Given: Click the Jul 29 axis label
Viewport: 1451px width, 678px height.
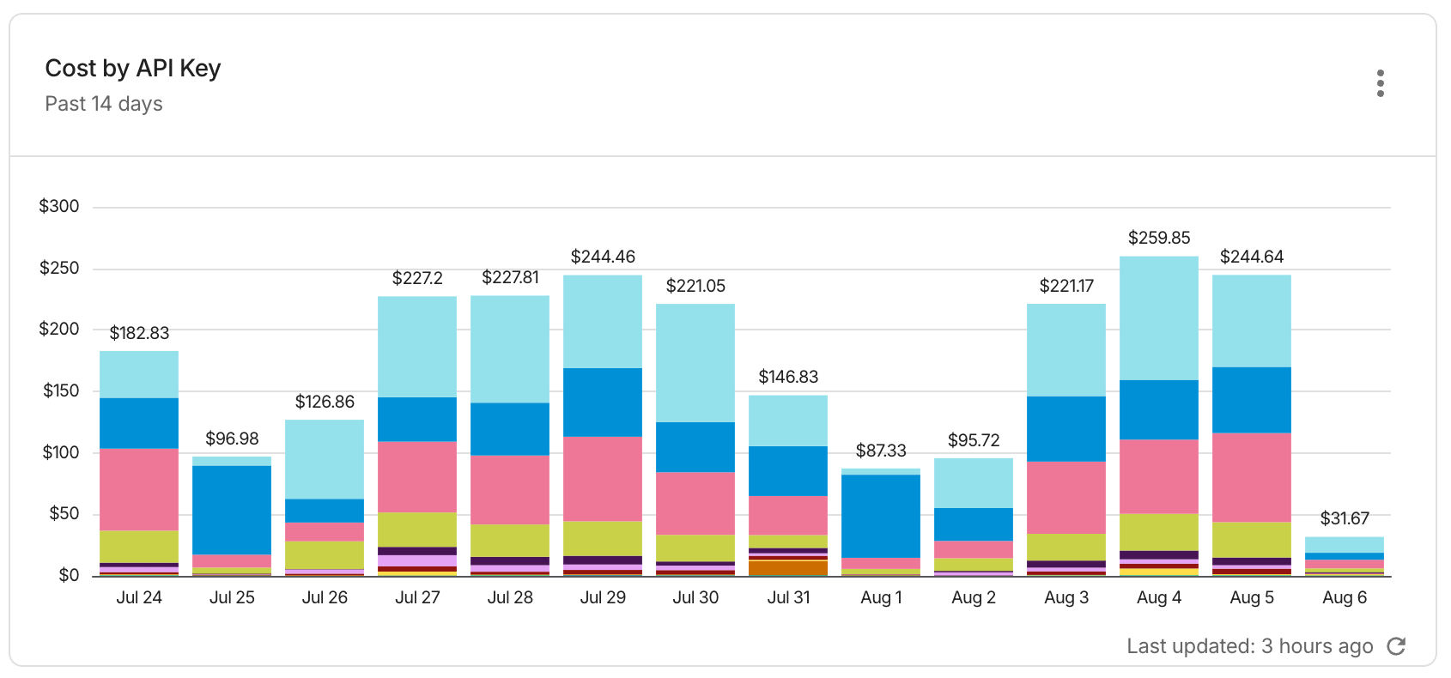Looking at the screenshot, I should [x=603, y=597].
